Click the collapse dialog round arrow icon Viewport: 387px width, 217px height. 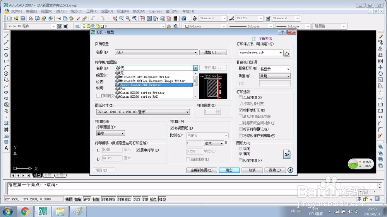pos(290,170)
